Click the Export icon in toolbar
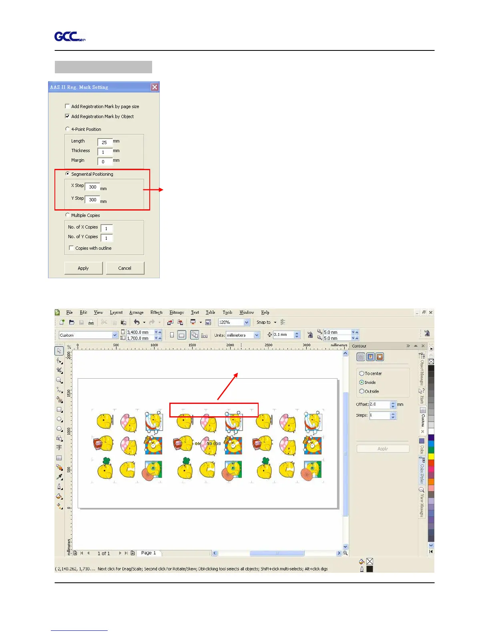 point(180,322)
